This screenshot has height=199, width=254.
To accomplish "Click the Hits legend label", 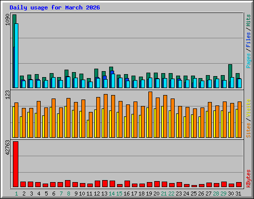I will coord(249,20).
